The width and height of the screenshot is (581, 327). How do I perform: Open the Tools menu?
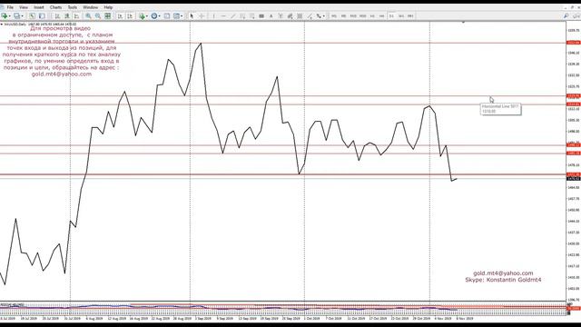click(x=73, y=7)
